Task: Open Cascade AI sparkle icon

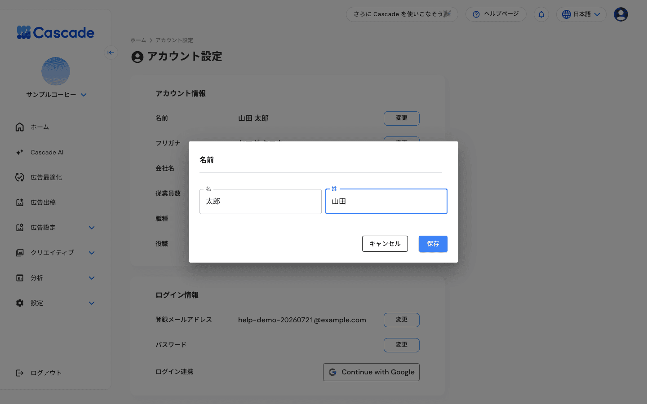Action: (x=20, y=152)
